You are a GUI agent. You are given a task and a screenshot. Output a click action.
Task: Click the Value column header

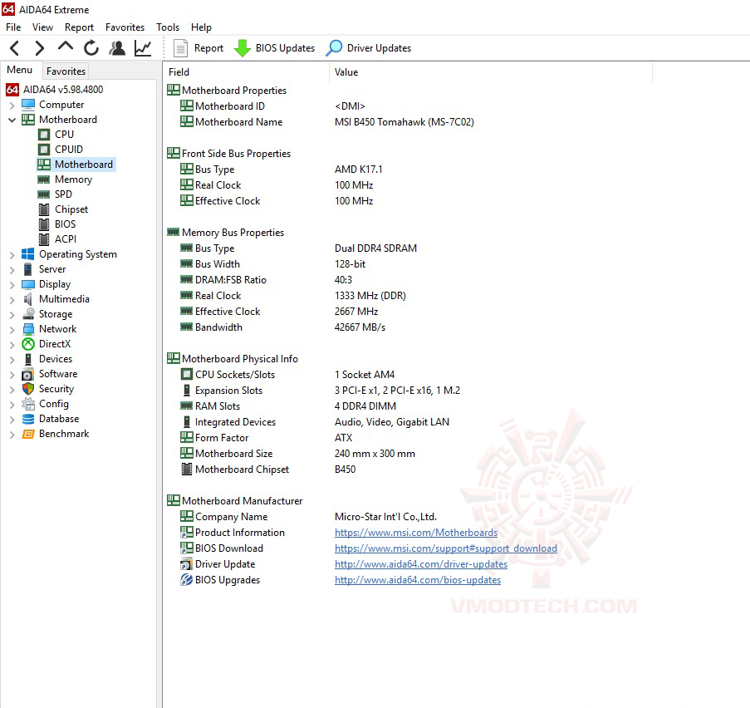coord(491,72)
